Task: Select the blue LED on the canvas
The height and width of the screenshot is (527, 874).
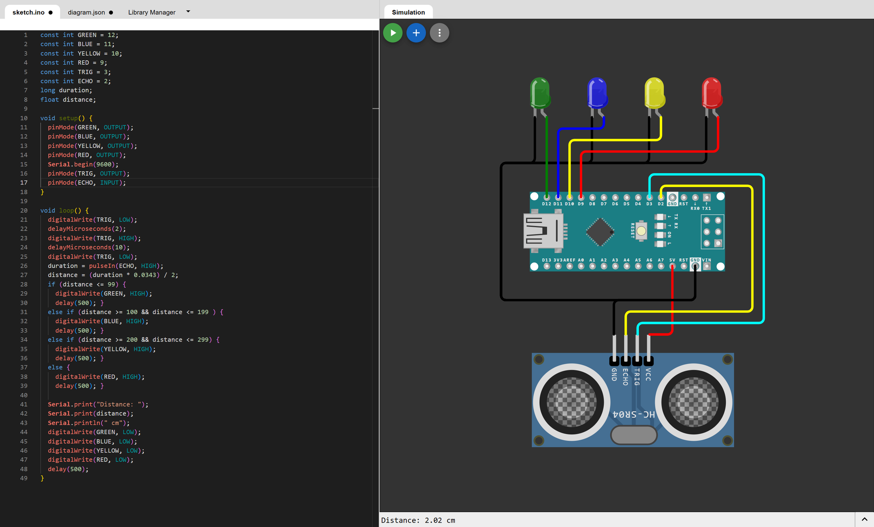Action: pos(597,93)
